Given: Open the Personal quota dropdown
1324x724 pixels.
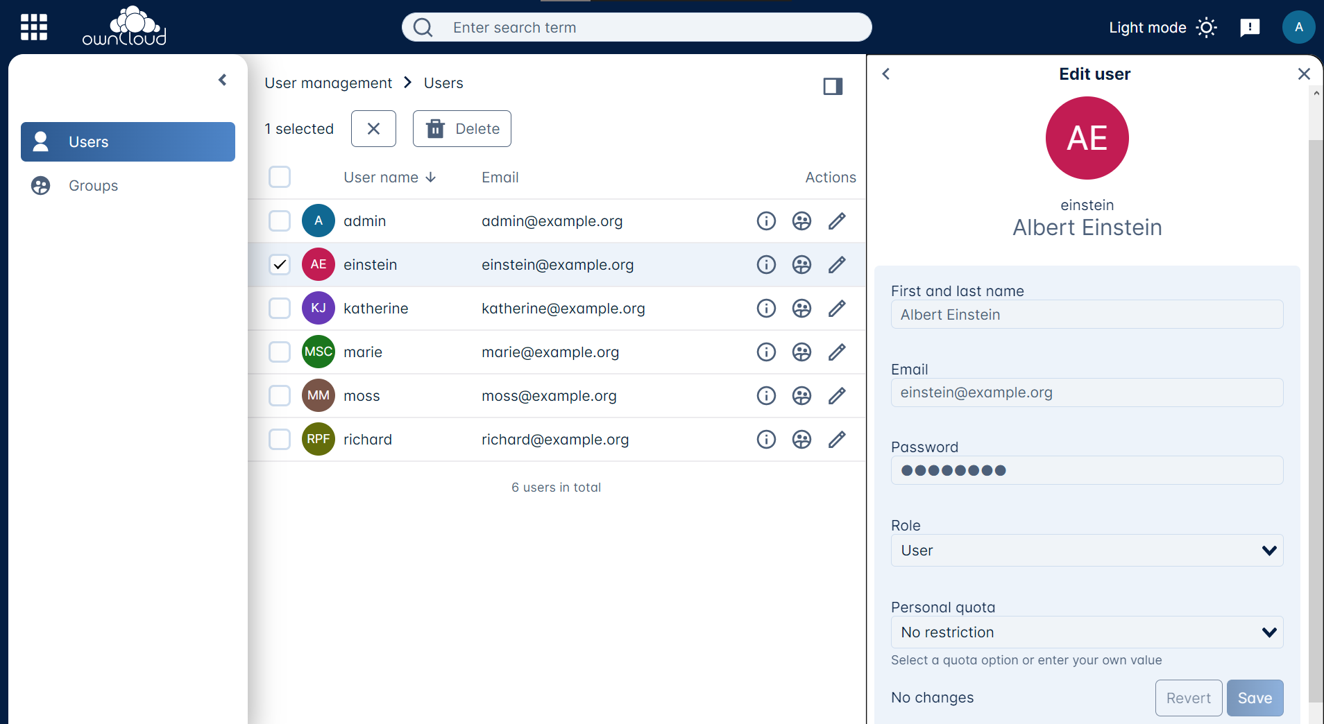Looking at the screenshot, I should pyautogui.click(x=1087, y=632).
